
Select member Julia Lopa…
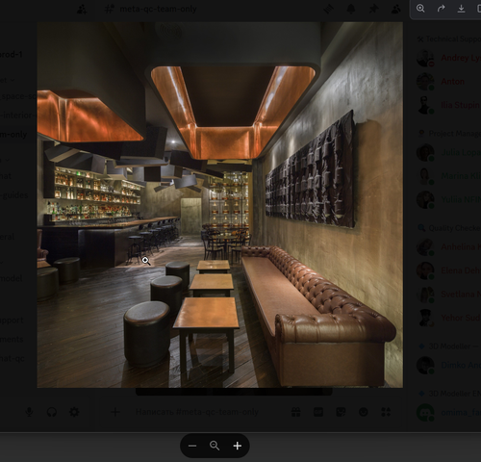click(448, 152)
